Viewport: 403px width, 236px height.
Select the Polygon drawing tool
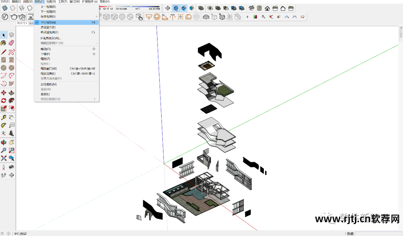click(x=11, y=68)
